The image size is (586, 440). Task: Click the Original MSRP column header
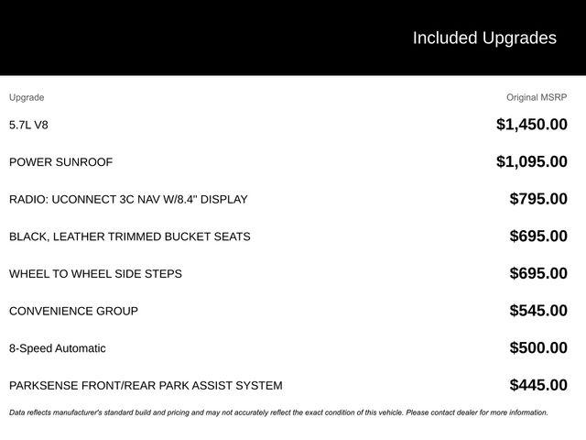(x=537, y=97)
